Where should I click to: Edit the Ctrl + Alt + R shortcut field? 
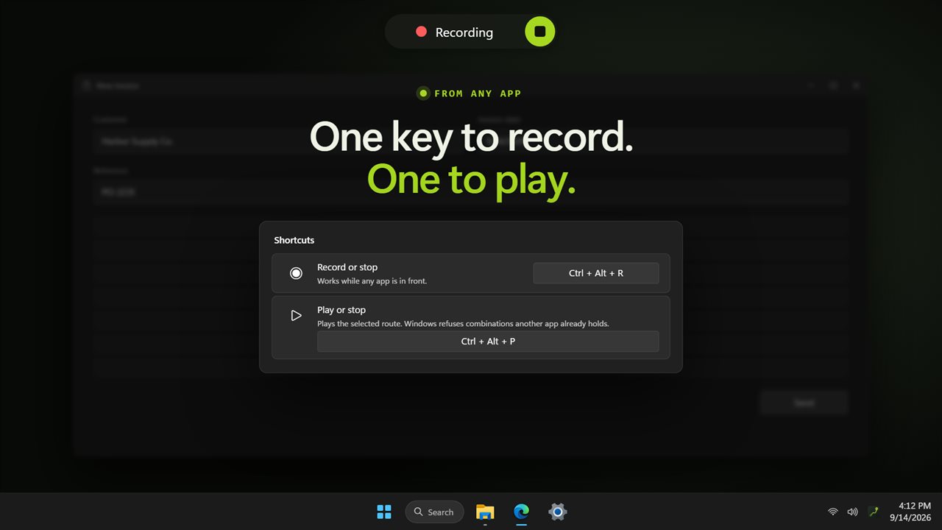coord(596,273)
